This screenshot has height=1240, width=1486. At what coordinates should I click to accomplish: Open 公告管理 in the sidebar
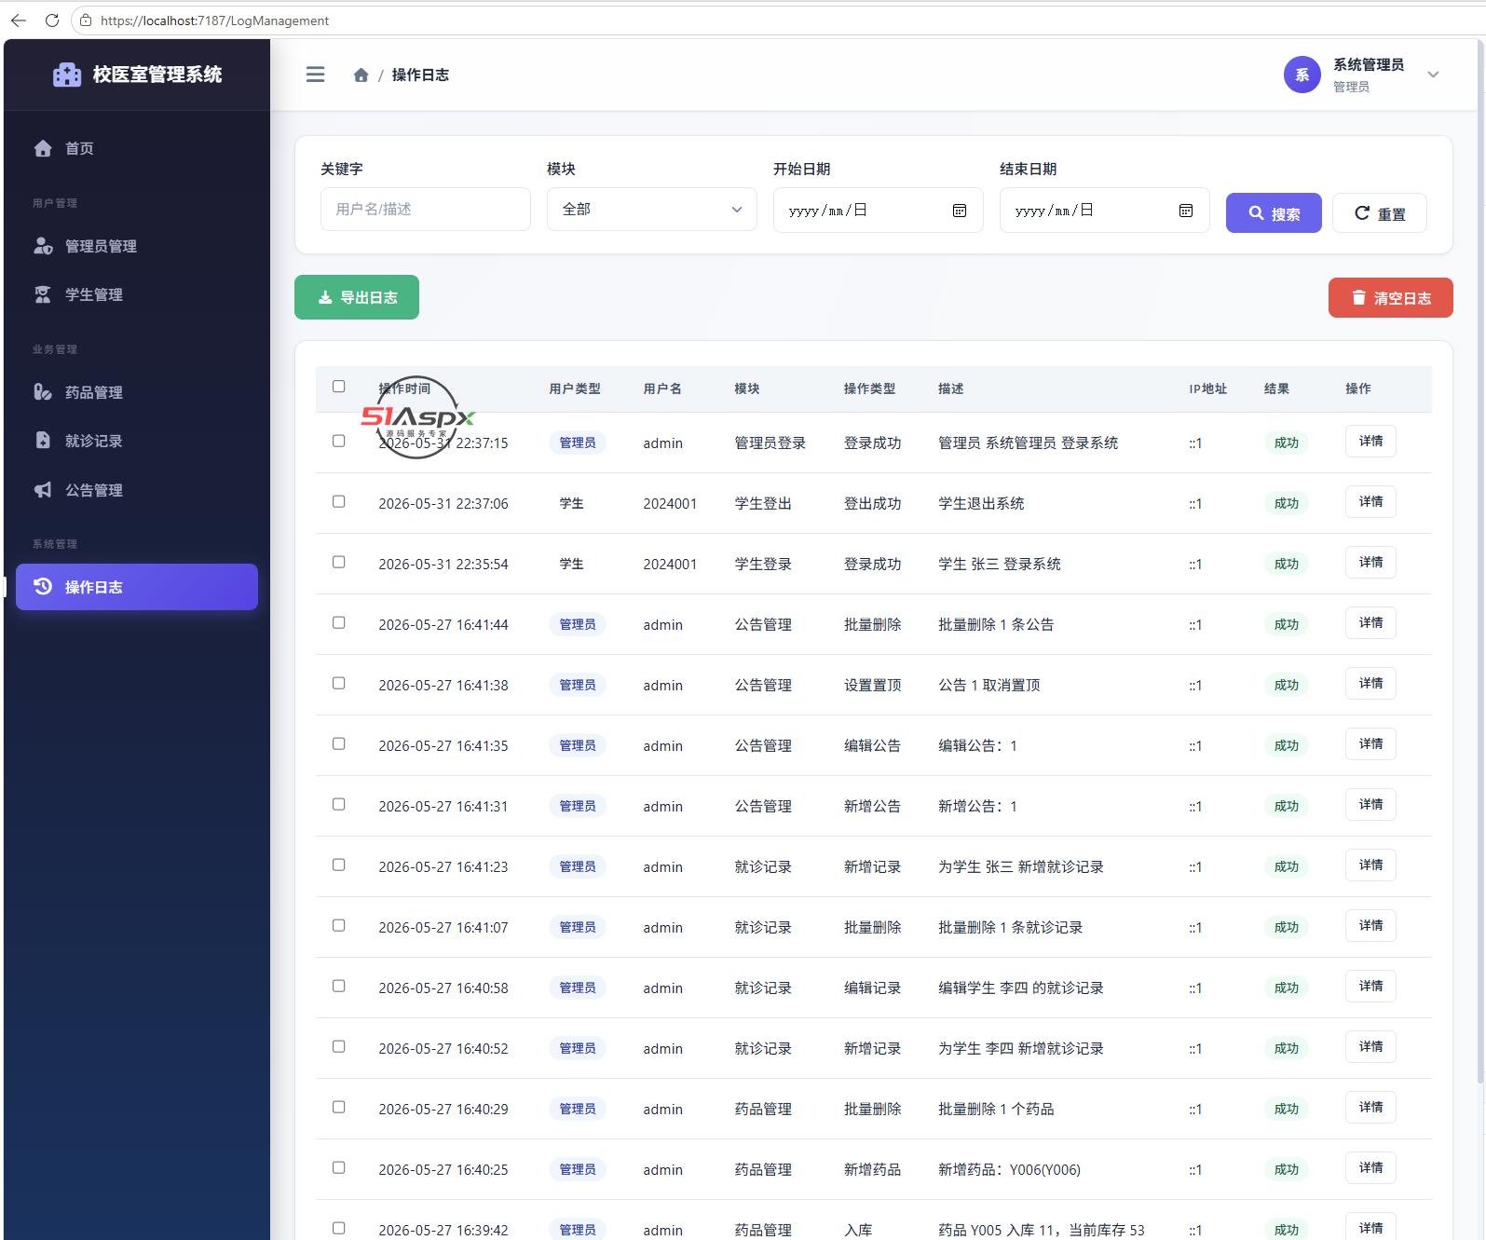[137, 490]
